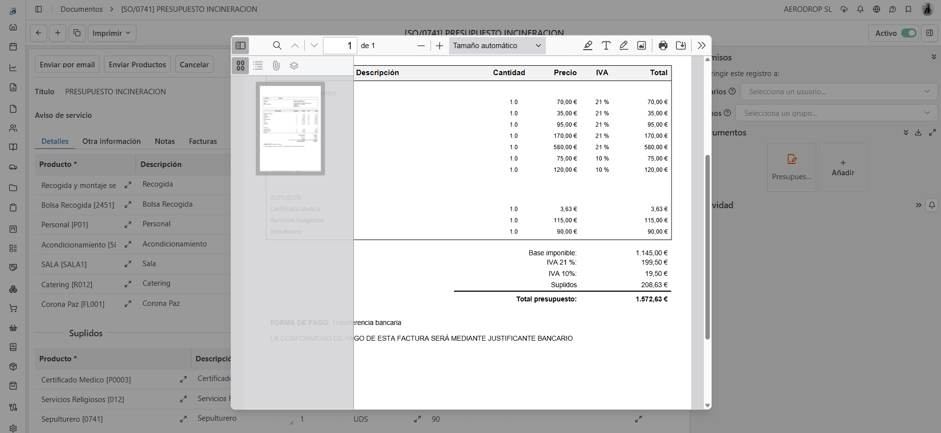This screenshot has height=433, width=941.
Task: Toggle the PDF viewer sidebar
Action: (x=241, y=46)
